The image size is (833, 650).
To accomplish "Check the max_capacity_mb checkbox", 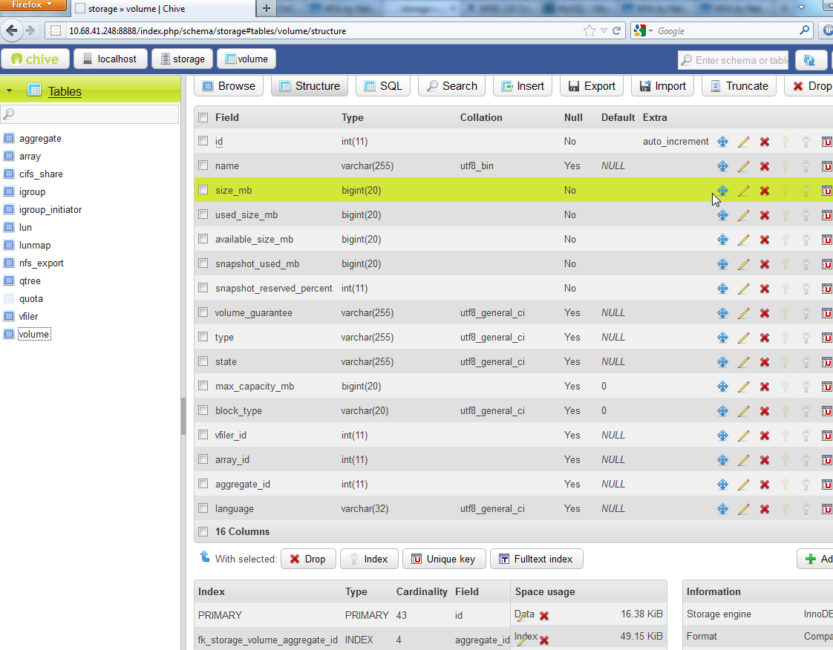I will 203,386.
